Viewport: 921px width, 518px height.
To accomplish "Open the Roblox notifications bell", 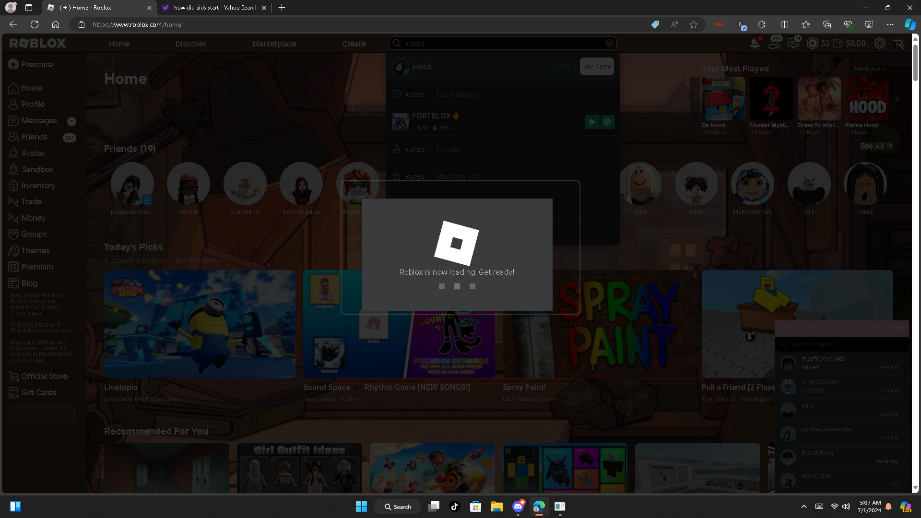I will (755, 43).
